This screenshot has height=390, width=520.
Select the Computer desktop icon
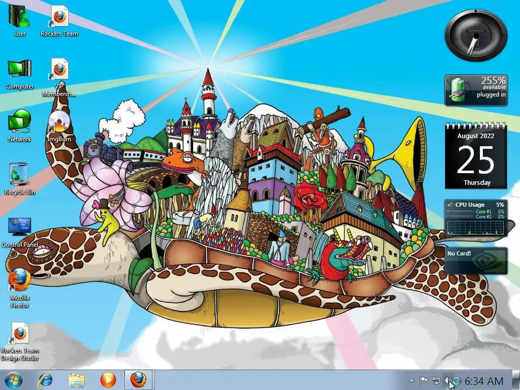(x=20, y=74)
